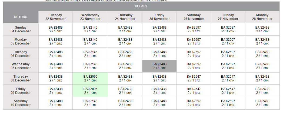
Task: Select Wednesday 23 Nov, Thursday 08 Dec fare $2096
Action: pyautogui.click(x=90, y=78)
